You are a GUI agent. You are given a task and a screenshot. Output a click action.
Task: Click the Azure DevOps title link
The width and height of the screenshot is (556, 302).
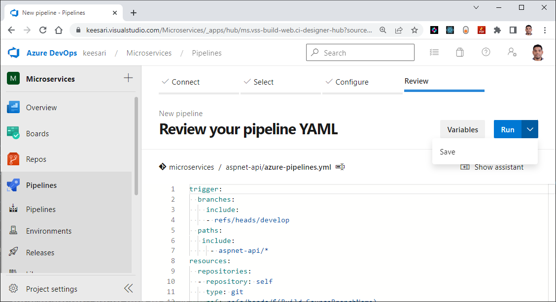coord(52,53)
